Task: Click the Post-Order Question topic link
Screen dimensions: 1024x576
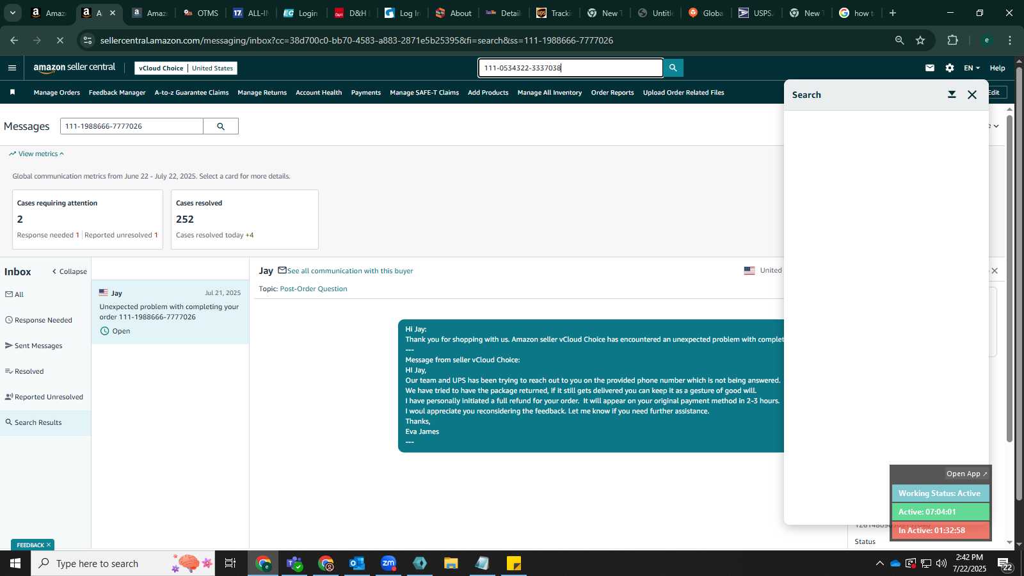Action: (314, 289)
